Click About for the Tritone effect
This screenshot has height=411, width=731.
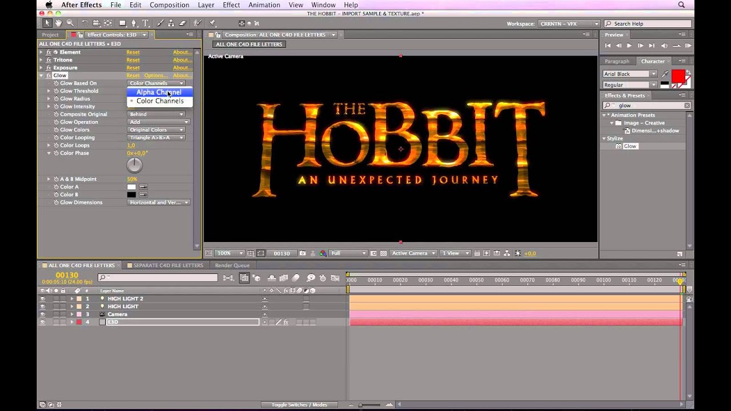[182, 60]
